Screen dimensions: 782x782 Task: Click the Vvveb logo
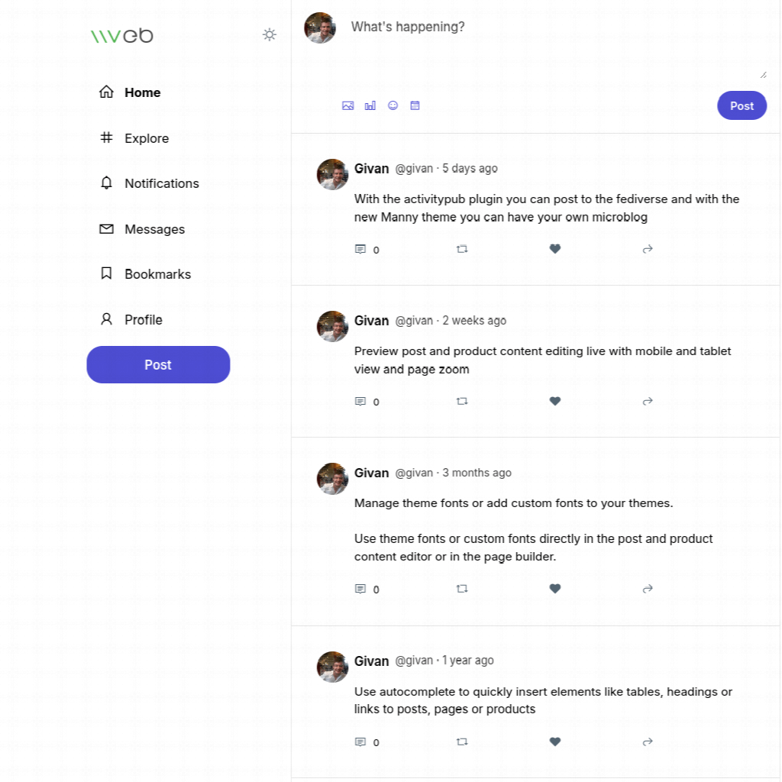tap(122, 35)
